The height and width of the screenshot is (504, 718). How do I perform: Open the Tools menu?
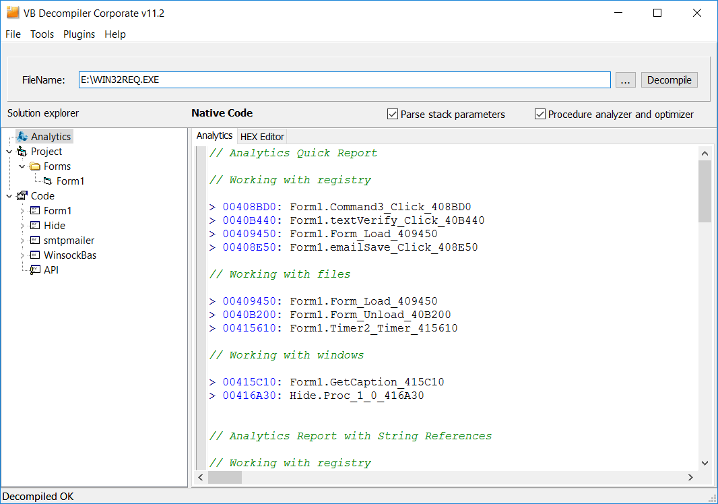(42, 34)
